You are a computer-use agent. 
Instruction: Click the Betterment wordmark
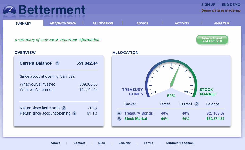(x=52, y=10)
